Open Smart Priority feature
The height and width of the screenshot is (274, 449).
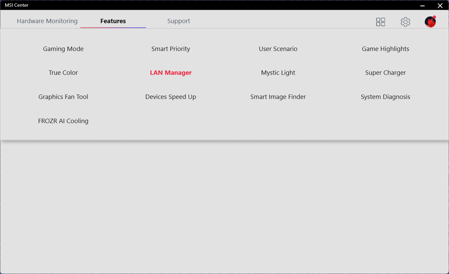click(171, 49)
